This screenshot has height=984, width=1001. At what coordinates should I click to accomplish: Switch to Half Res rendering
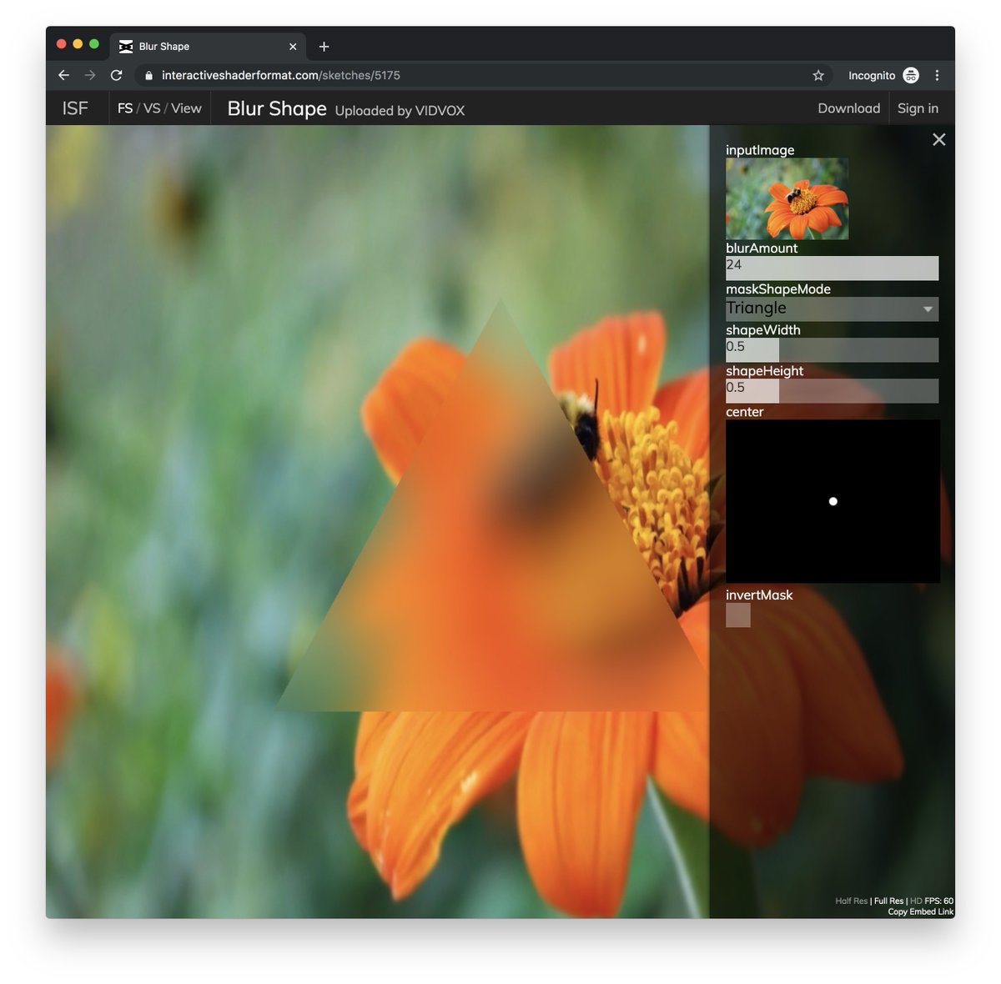pyautogui.click(x=851, y=901)
